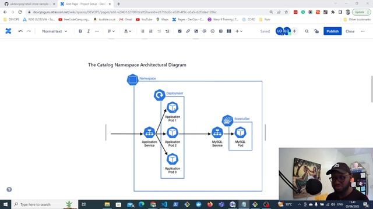Open the help button
The image size is (373, 209).
(x=9, y=189)
